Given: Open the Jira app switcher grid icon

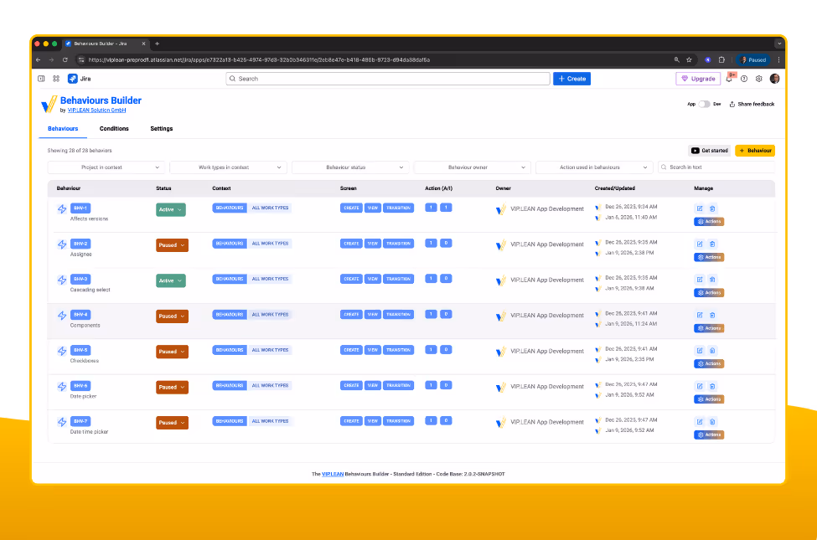Looking at the screenshot, I should click(56, 79).
